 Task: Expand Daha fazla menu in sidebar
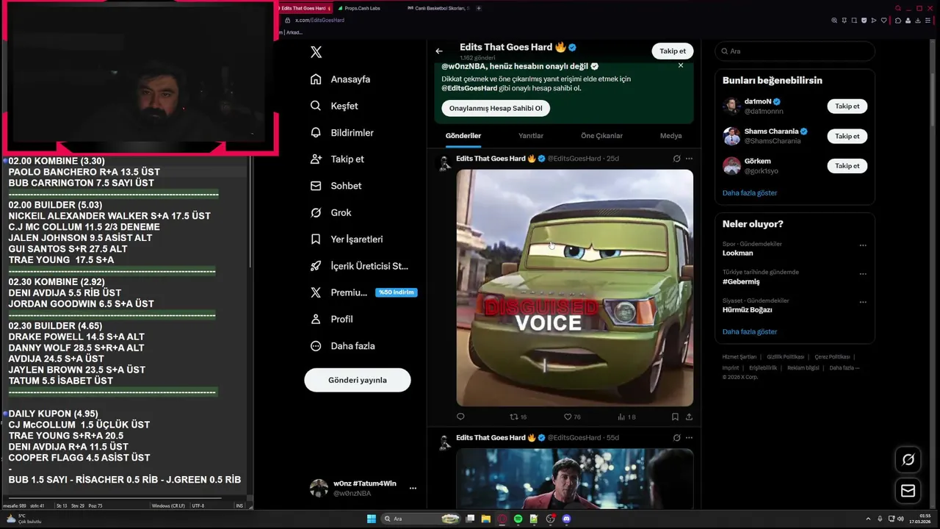[x=343, y=346]
